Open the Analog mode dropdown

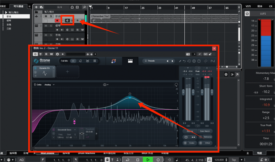pyautogui.click(x=49, y=85)
